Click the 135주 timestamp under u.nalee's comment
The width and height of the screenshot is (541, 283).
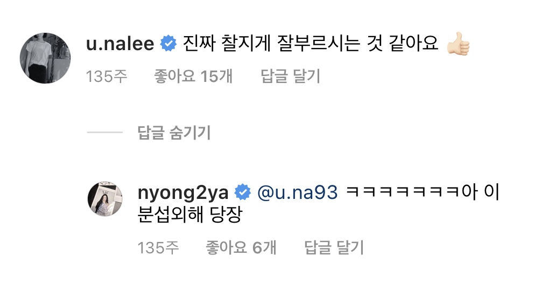pos(107,77)
